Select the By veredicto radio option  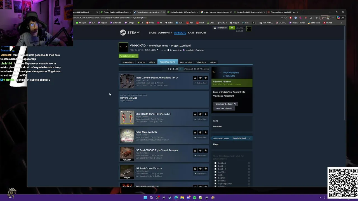[168, 50]
